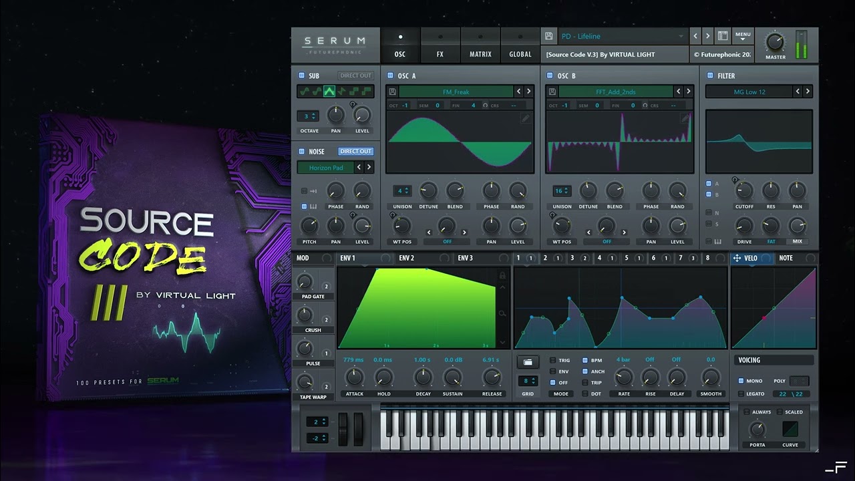This screenshot has width=855, height=481.
Task: Click next OSC A wavetable arrow
Action: tap(528, 92)
